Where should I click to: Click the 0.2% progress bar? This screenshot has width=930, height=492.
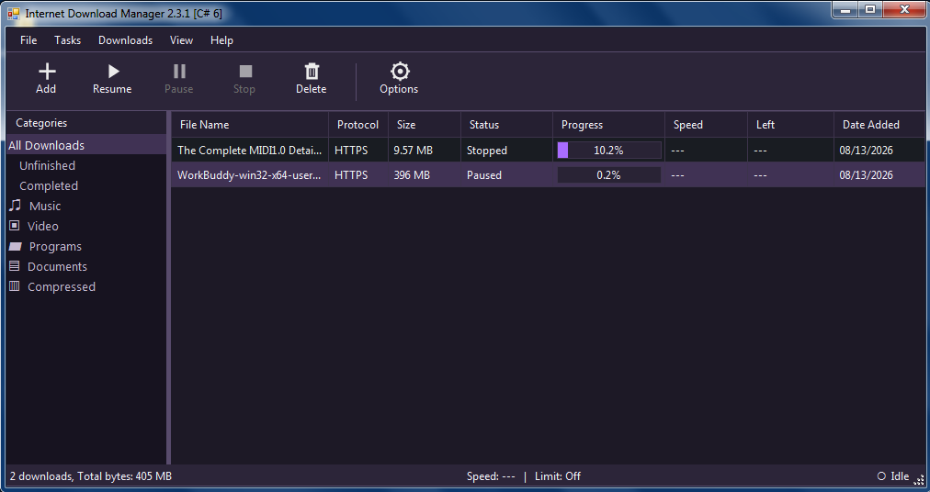tap(609, 175)
